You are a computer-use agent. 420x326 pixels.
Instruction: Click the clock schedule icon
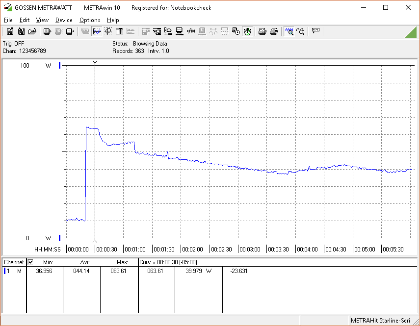point(236,31)
